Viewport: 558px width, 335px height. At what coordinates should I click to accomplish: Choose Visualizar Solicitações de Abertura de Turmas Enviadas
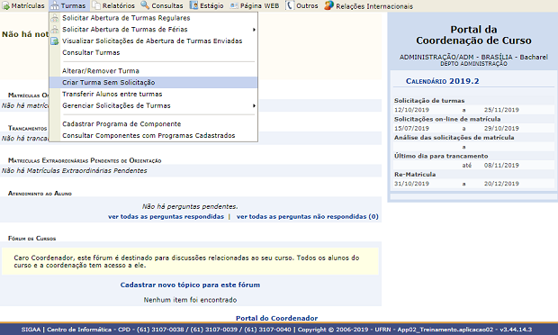152,41
